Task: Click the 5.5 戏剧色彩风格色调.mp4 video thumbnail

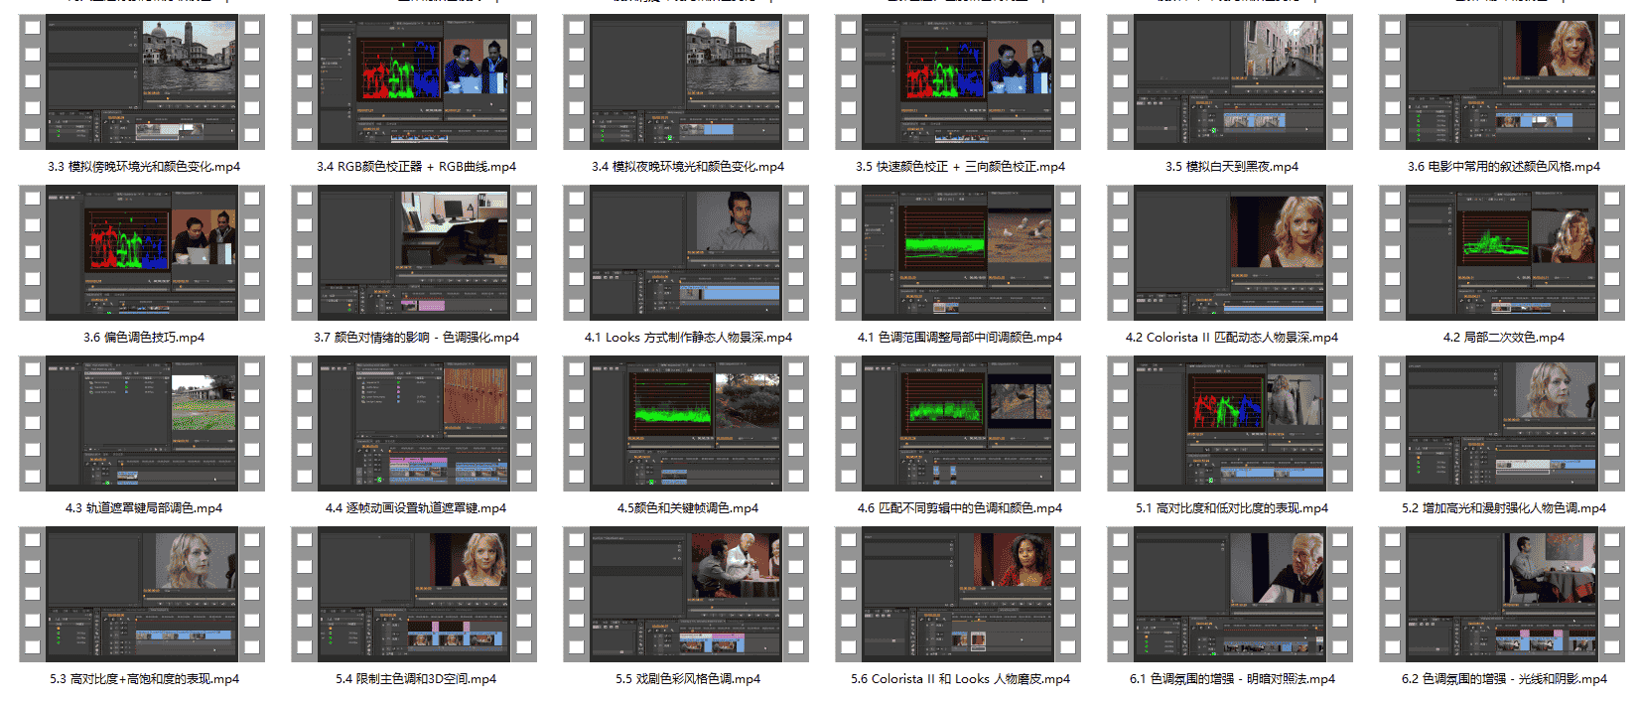Action: pyautogui.click(x=686, y=595)
